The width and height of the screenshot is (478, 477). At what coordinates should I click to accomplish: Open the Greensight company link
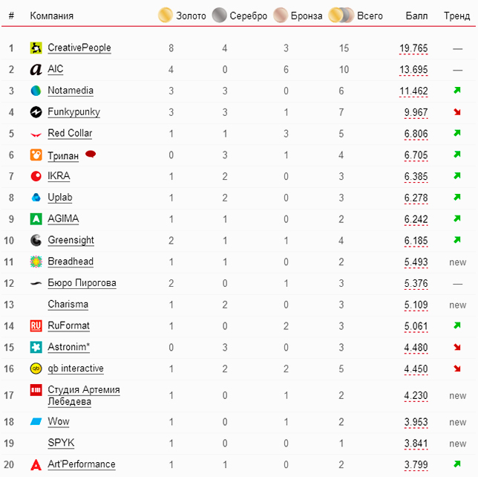[71, 240]
